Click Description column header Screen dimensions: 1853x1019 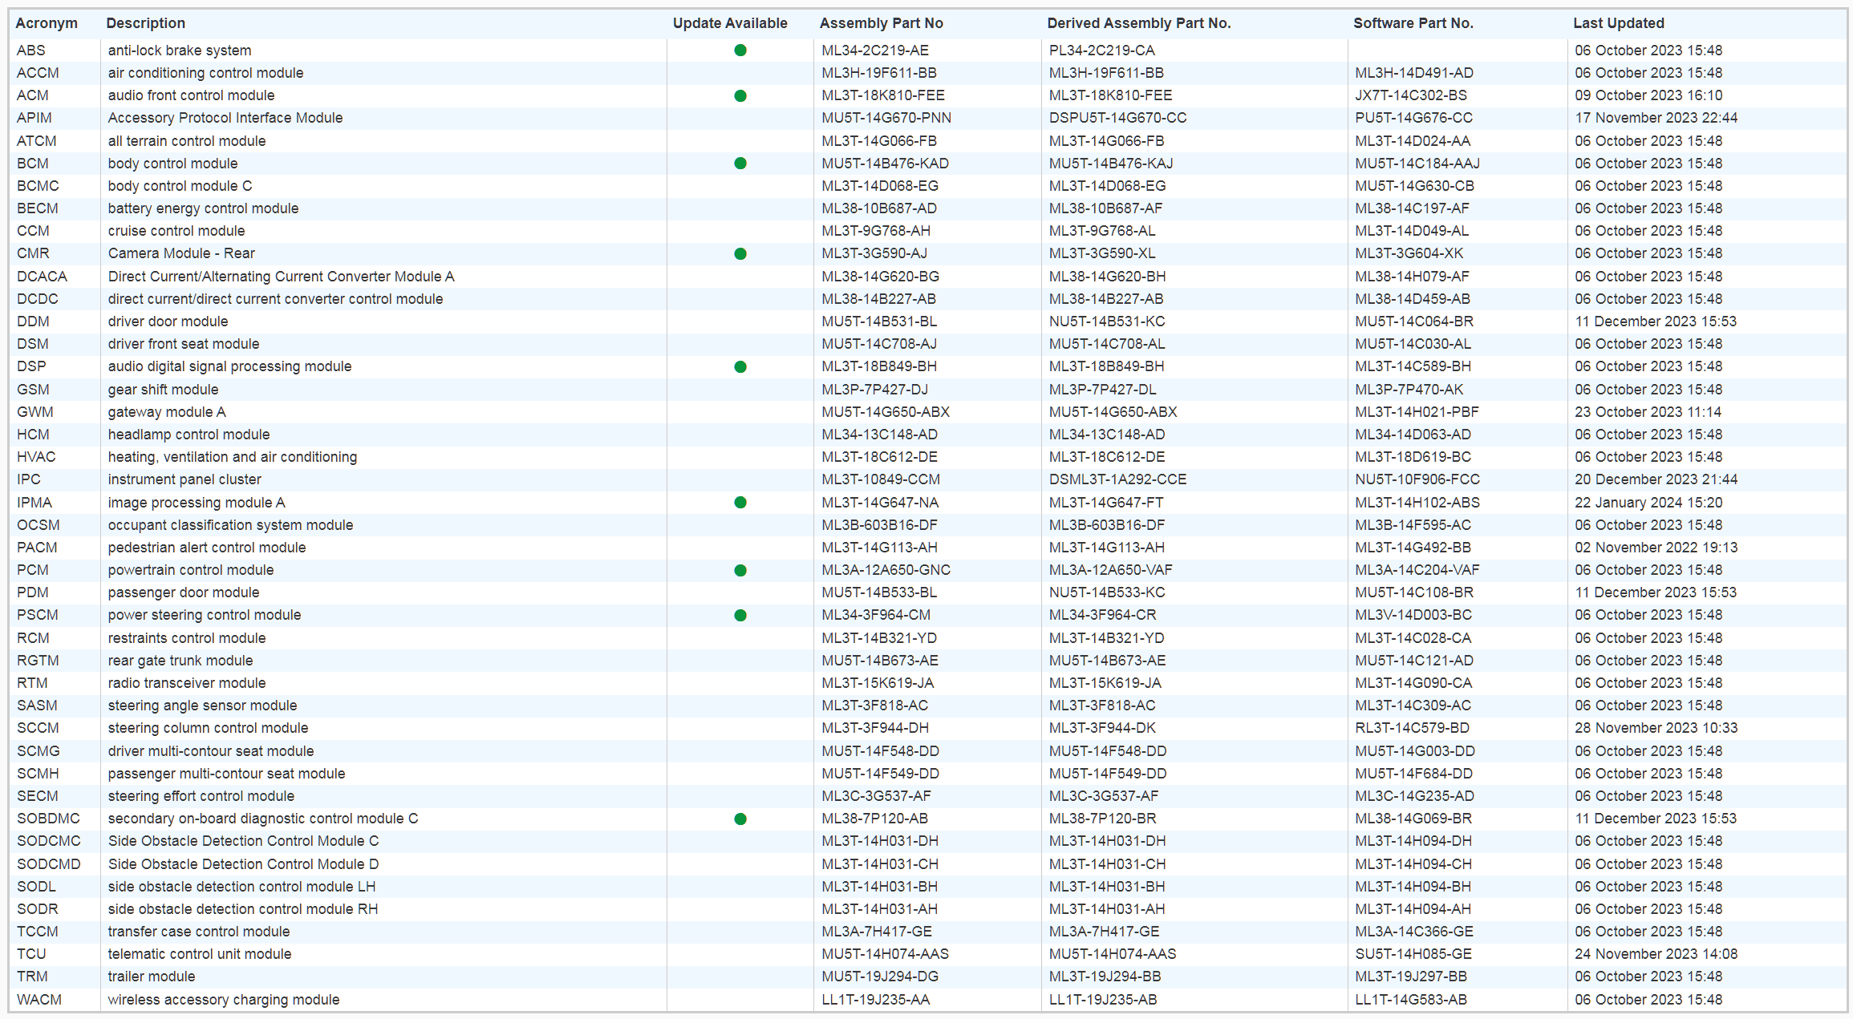(x=145, y=23)
